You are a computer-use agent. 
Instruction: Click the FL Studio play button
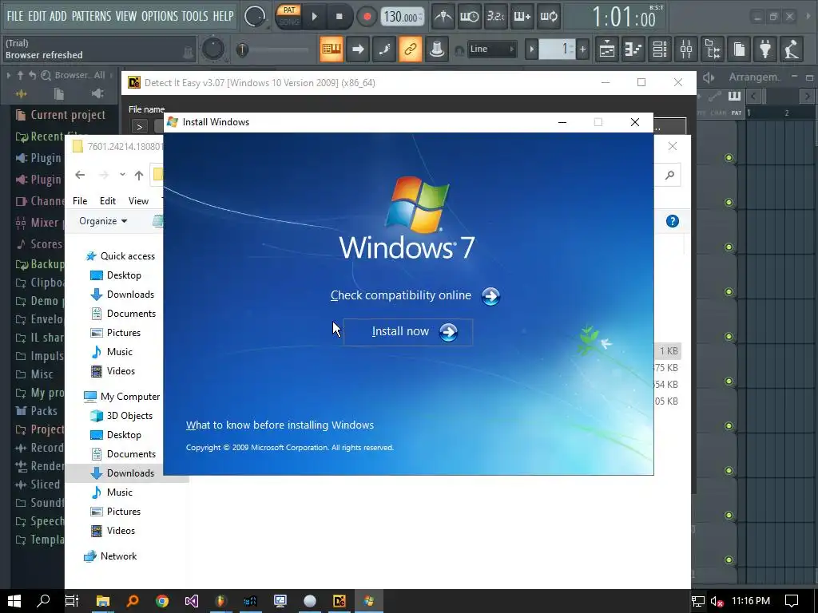coord(314,17)
